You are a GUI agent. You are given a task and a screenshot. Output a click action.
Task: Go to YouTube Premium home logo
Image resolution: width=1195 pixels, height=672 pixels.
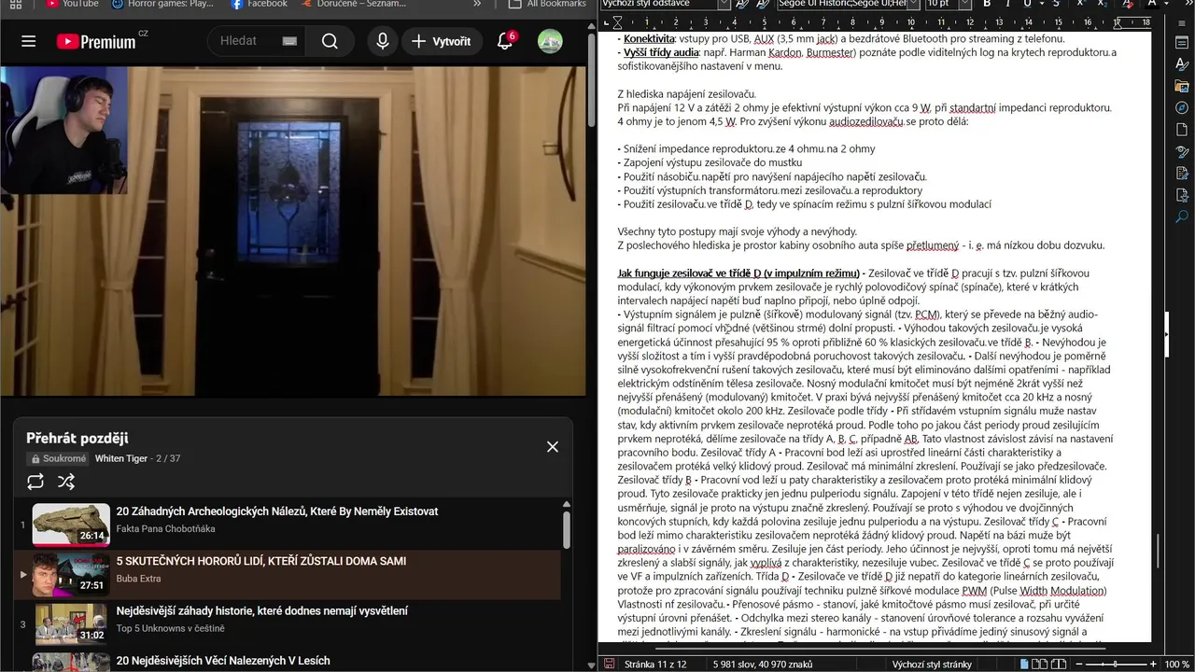(96, 41)
